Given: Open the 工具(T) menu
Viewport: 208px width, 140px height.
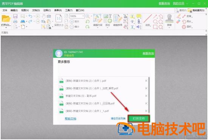Looking at the screenshot, I should tap(69, 10).
